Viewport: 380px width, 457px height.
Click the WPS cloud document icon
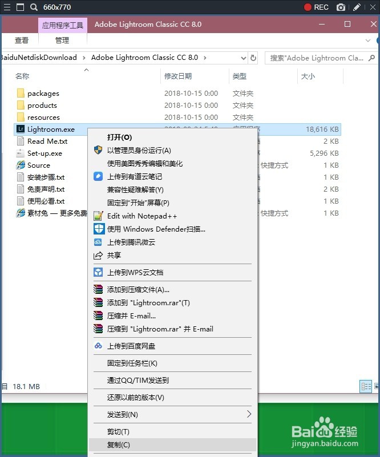[x=98, y=272]
